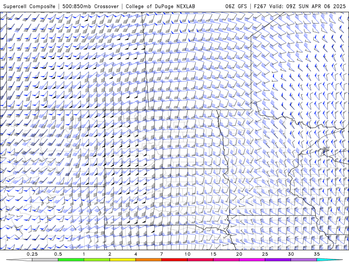Click the 500:850mb Crossover label
349x262 pixels.
point(90,7)
